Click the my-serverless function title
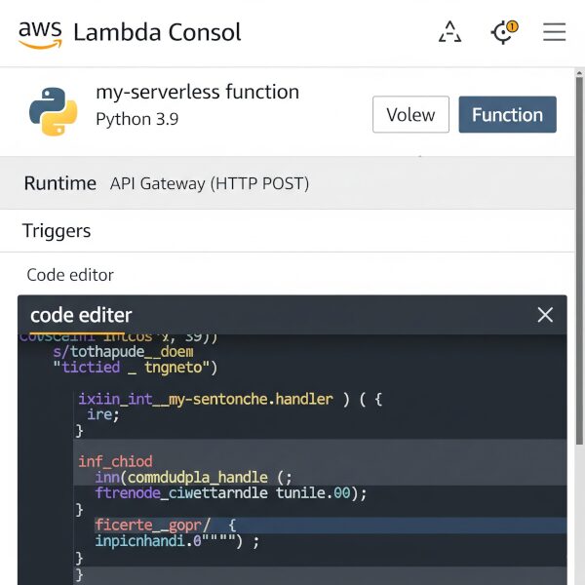Screen dimensions: 585x585 (x=197, y=93)
